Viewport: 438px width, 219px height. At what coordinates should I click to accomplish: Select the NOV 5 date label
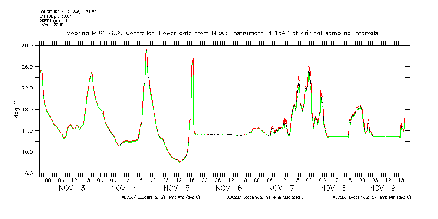point(177,188)
